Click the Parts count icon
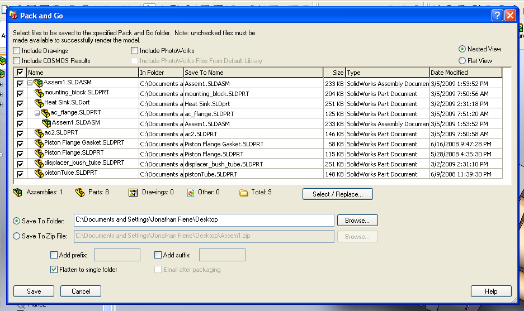This screenshot has height=311, width=524. [80, 193]
